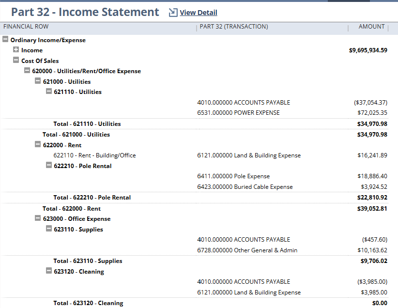
Task: Click the 6728.000000 Other General & Admin entry
Action: click(x=247, y=250)
